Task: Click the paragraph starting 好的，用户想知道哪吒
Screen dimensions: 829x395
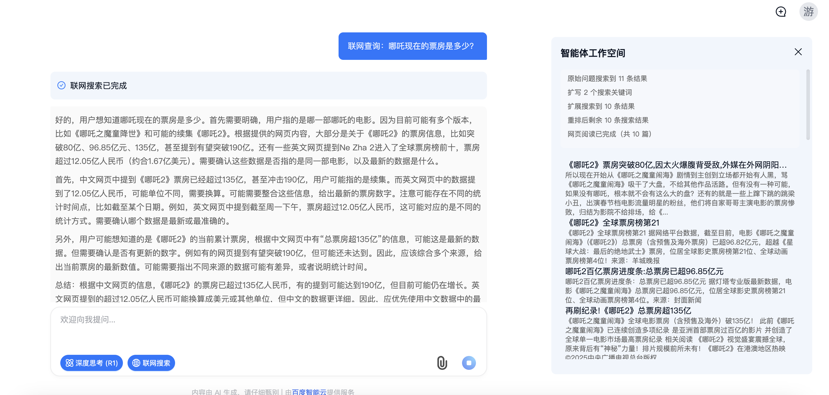Action: (268, 140)
